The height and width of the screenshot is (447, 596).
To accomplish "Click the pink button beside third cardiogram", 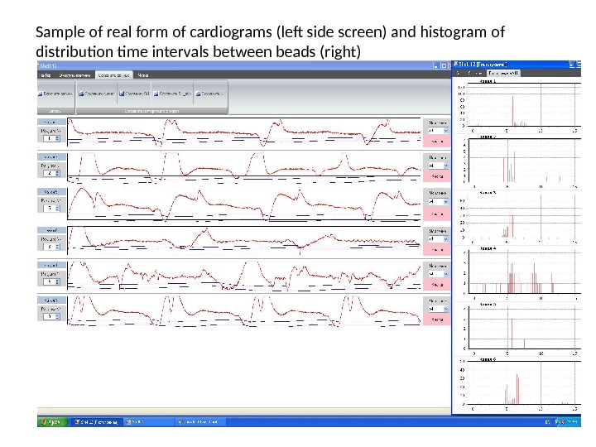I will (x=437, y=214).
